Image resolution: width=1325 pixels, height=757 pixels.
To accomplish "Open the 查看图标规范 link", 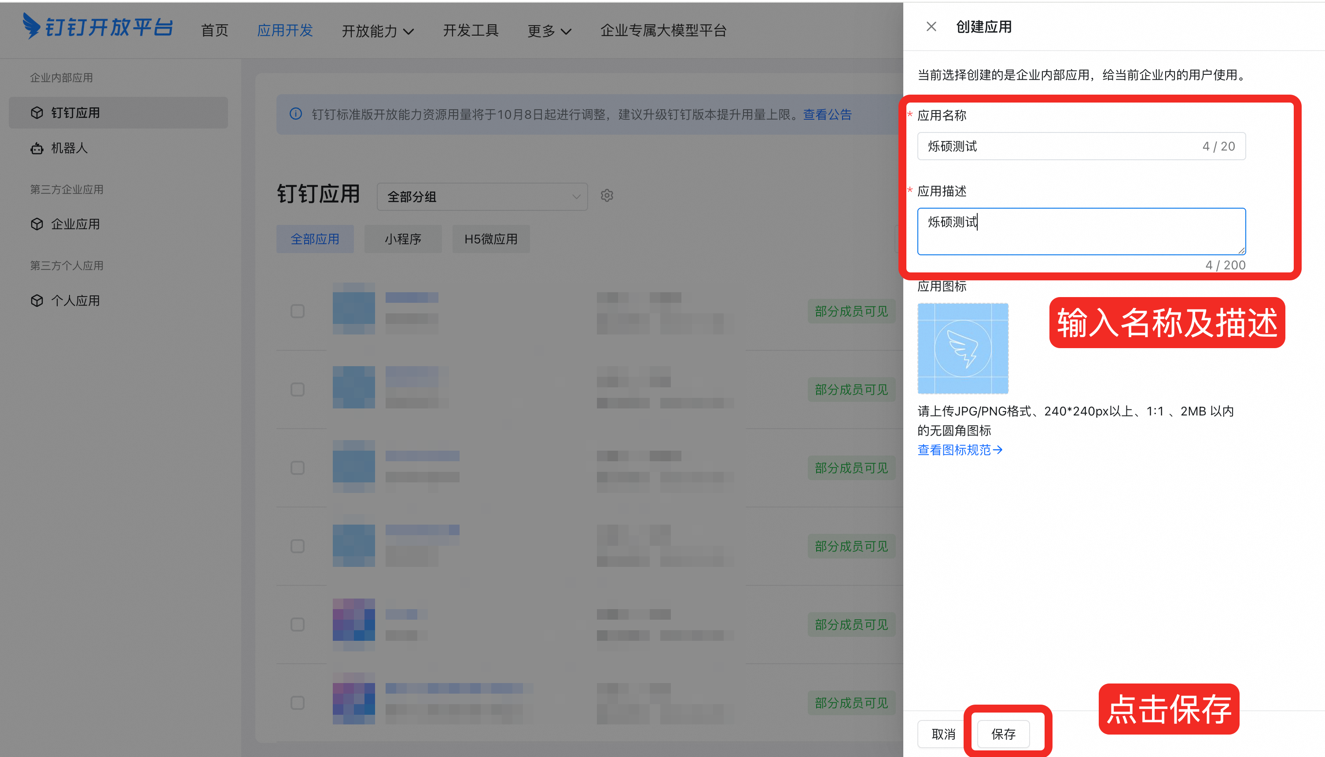I will point(960,450).
